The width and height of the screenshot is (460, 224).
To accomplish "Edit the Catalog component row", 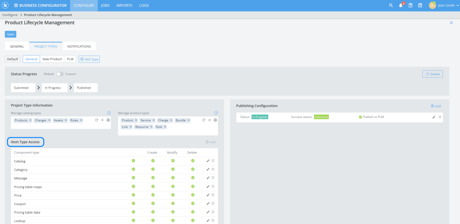I will pos(208,161).
